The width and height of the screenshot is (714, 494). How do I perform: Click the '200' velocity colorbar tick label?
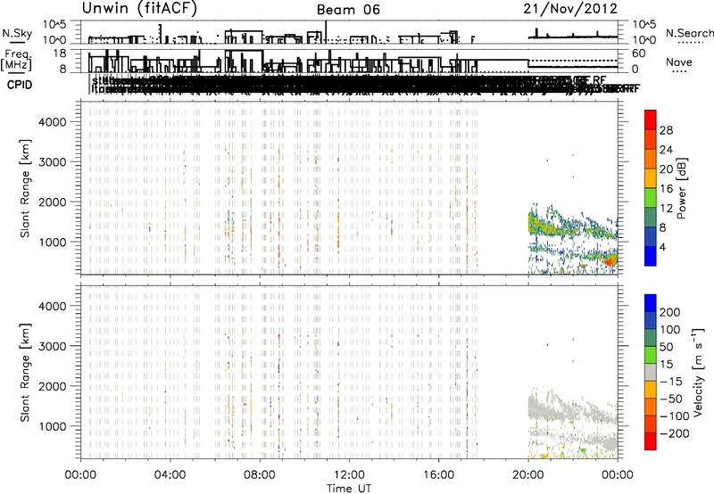coord(670,312)
